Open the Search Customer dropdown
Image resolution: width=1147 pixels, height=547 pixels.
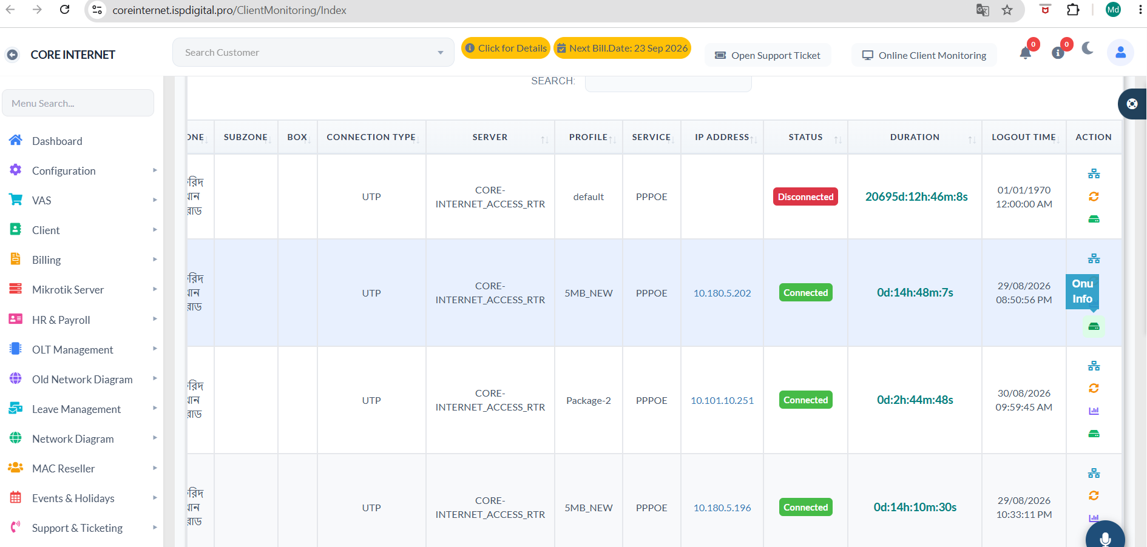click(313, 53)
